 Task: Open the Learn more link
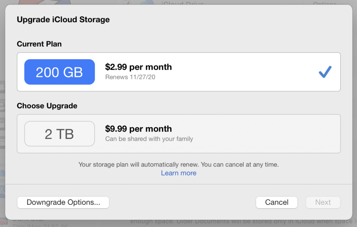178,173
